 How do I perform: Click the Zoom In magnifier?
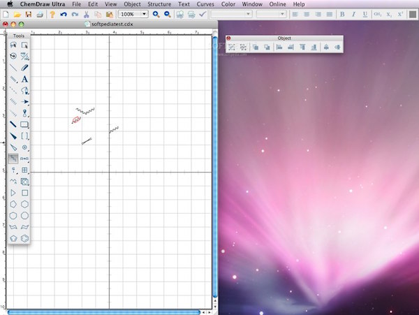156,14
